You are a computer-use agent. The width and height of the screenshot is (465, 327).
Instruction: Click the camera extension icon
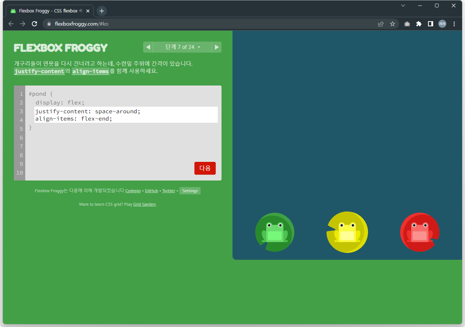[x=407, y=24]
